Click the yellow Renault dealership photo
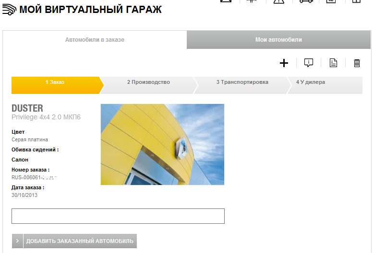This screenshot has height=253, width=374. [162, 145]
